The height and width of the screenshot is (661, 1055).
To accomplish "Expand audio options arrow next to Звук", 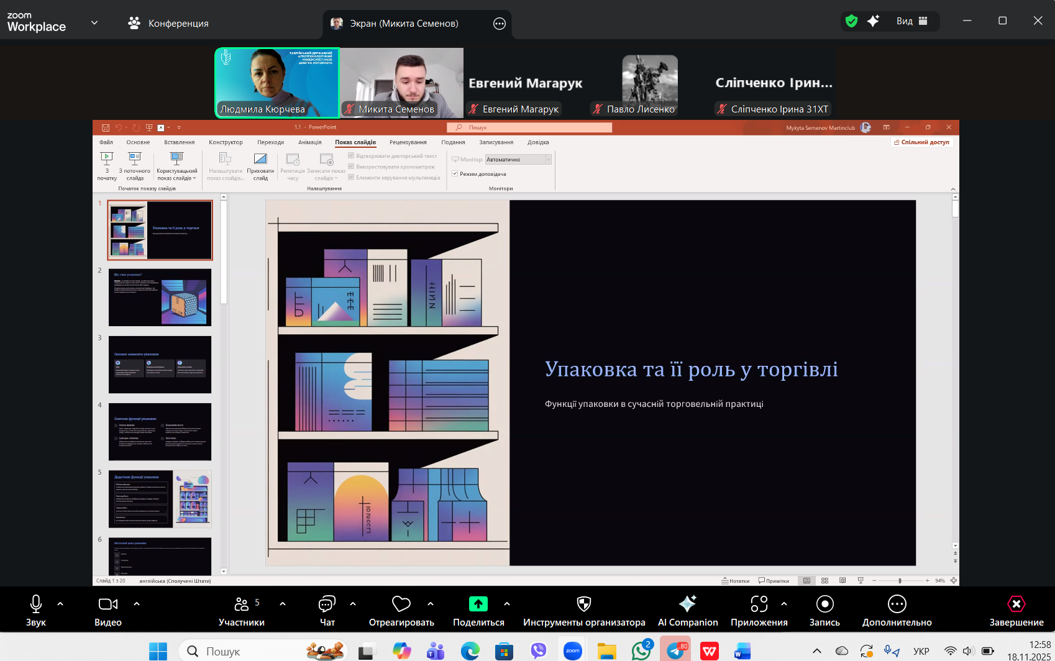I will (60, 604).
